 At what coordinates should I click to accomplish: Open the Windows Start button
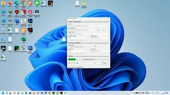point(3,93)
